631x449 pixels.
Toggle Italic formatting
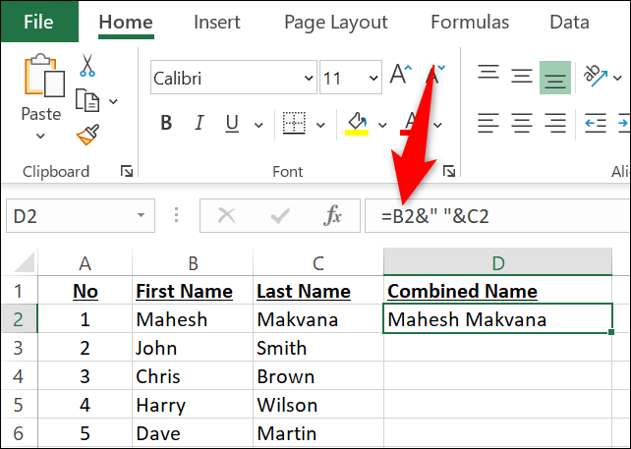pyautogui.click(x=200, y=123)
